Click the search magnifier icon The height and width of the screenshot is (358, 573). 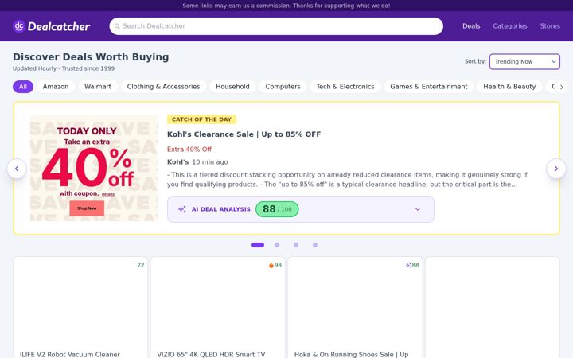[x=117, y=26]
